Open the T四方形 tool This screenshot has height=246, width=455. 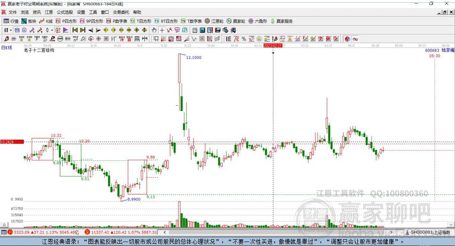point(141,21)
